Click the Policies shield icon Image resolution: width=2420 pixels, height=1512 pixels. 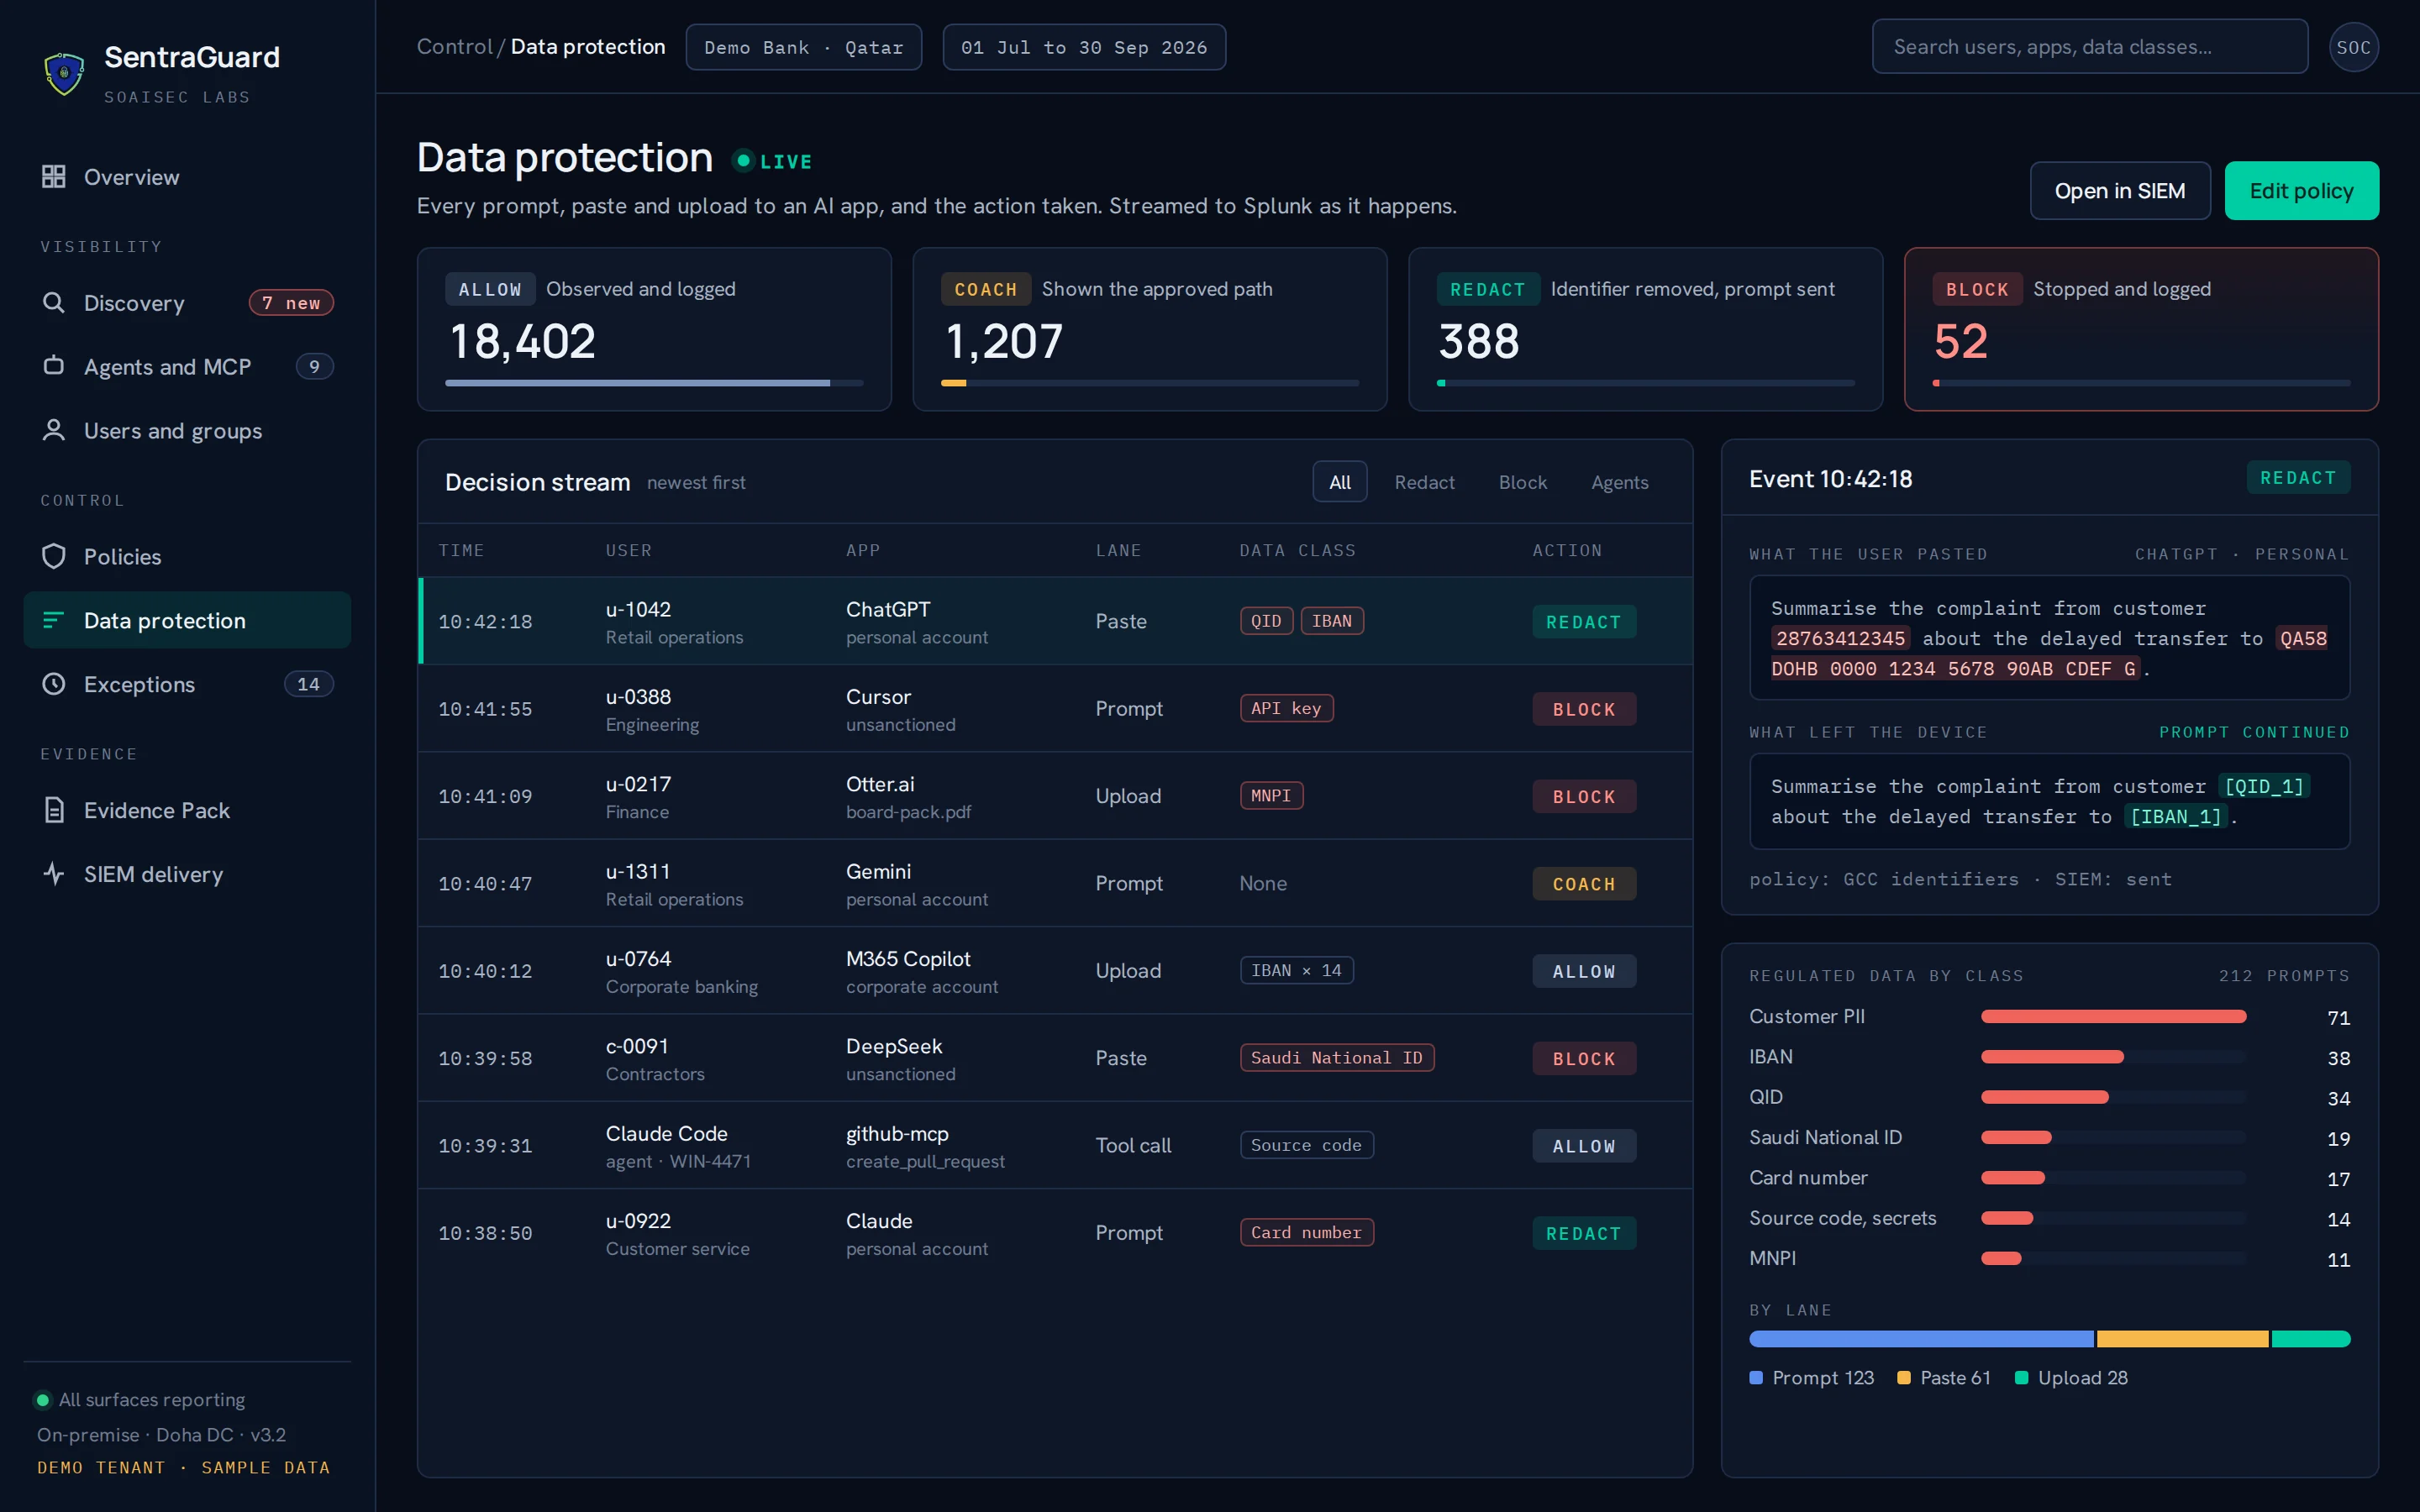(54, 556)
